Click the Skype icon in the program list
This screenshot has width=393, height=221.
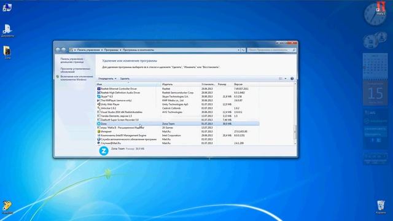[98, 96]
